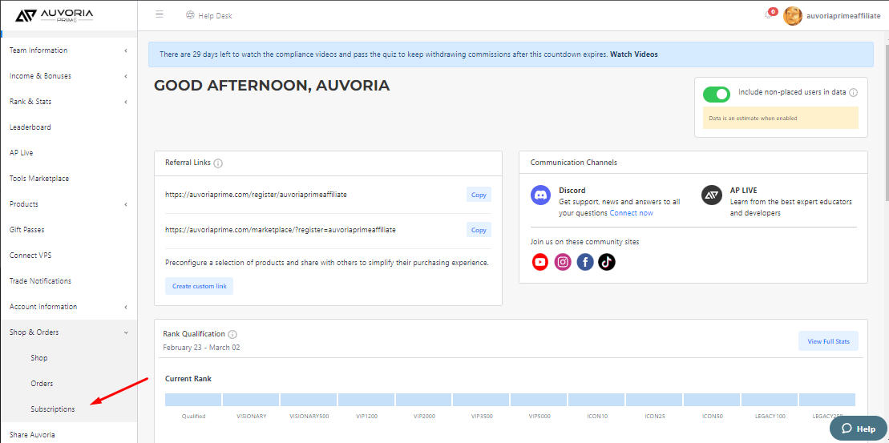Copy the register referral link
This screenshot has width=889, height=443.
(x=479, y=195)
